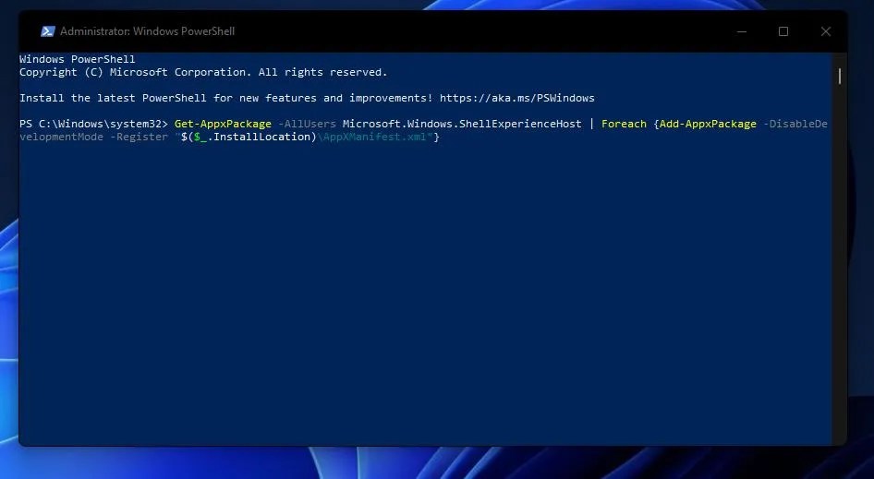Minimize the PowerShell window
The image size is (874, 479).
coord(741,31)
